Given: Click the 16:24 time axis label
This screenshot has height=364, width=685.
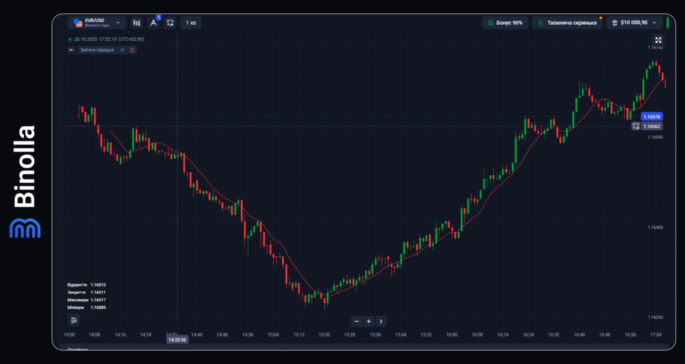Looking at the screenshot, I should point(528,335).
